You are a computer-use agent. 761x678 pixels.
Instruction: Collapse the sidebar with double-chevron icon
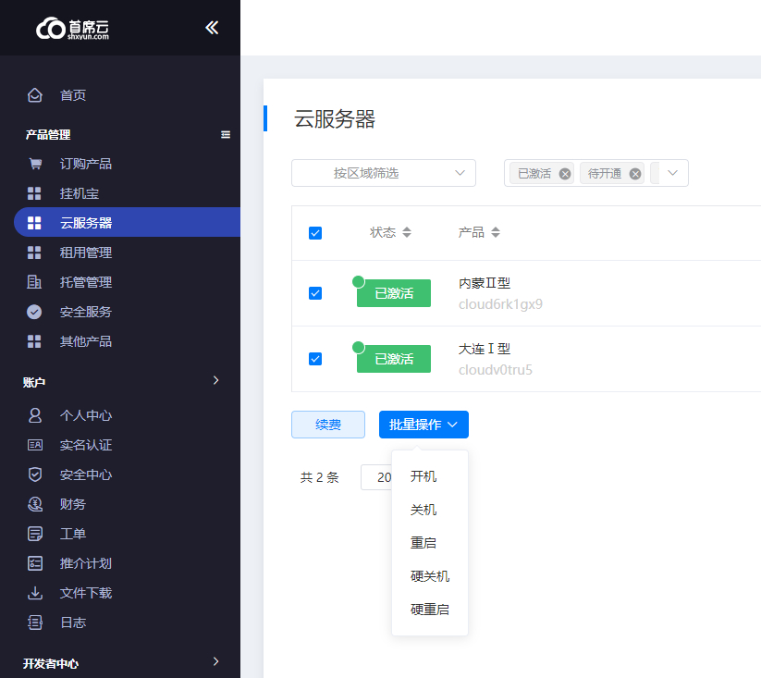(212, 28)
